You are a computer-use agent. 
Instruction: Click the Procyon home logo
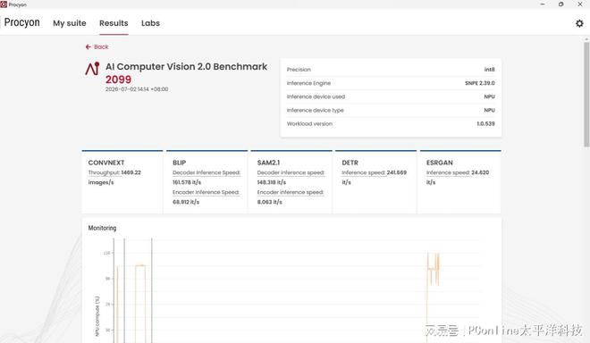(21, 22)
